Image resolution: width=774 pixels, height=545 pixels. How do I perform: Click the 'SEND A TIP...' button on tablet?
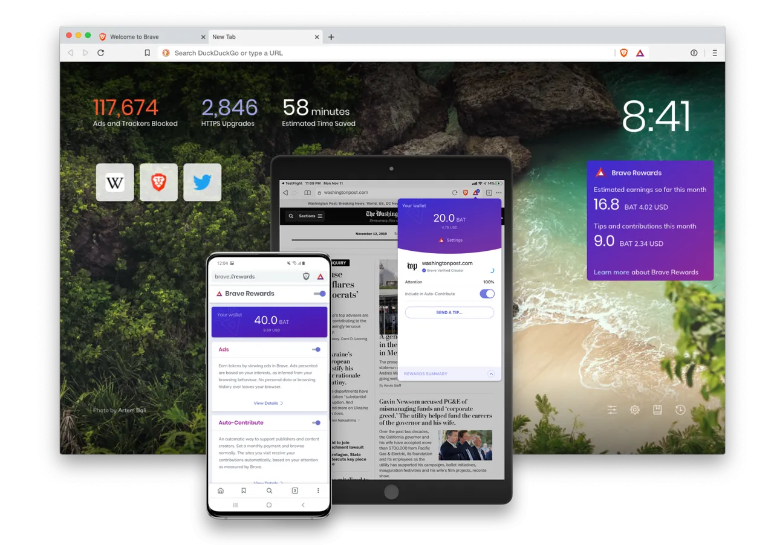tap(449, 312)
